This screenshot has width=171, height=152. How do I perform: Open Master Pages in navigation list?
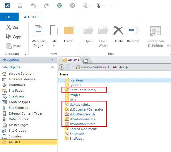click(18, 125)
